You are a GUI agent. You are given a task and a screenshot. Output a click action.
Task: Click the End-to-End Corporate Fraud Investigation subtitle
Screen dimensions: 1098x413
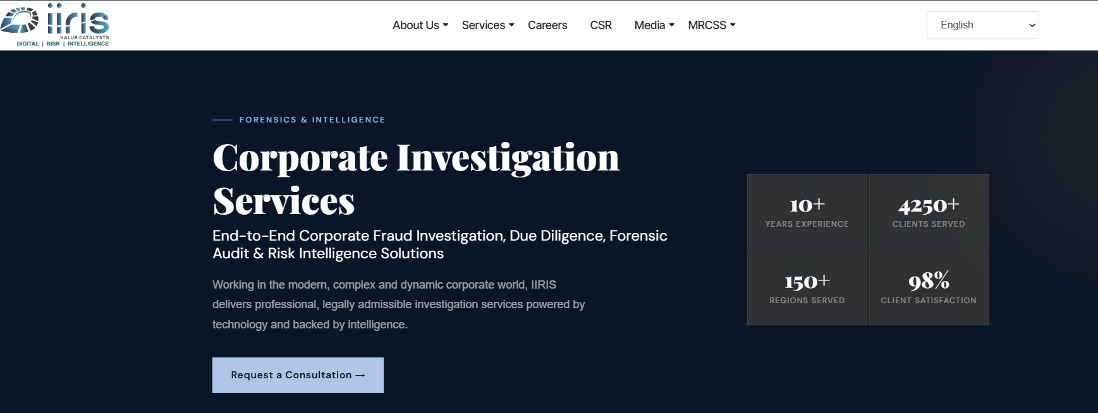440,244
